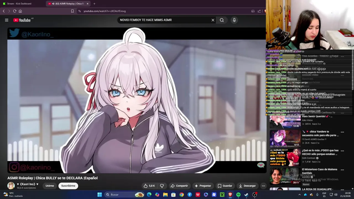Screen dimensions: 354x199
Task: Expand hidden system tray icons chevron
Action: tap(300, 195)
